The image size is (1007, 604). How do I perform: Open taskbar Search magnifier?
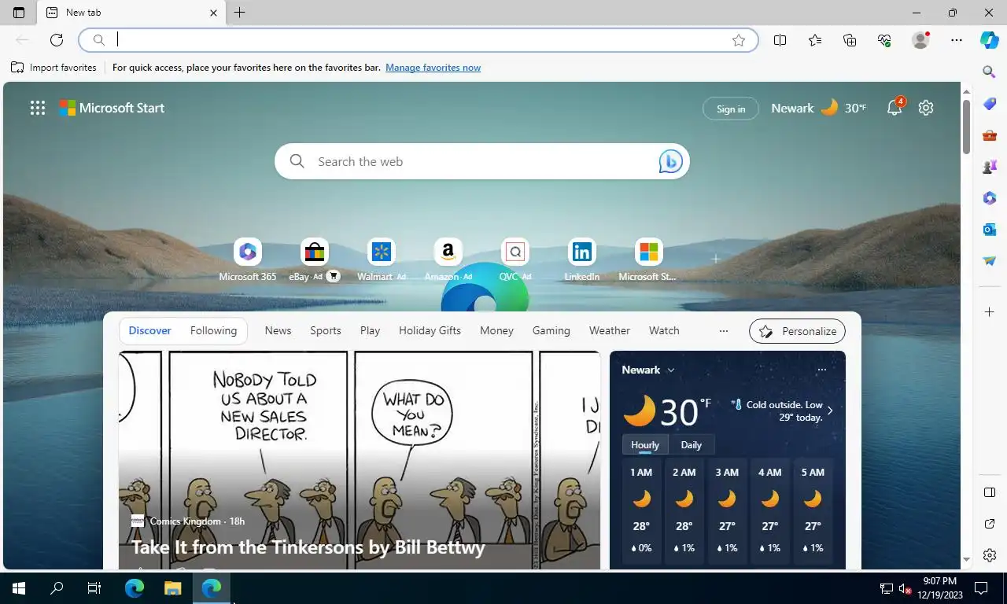(57, 588)
